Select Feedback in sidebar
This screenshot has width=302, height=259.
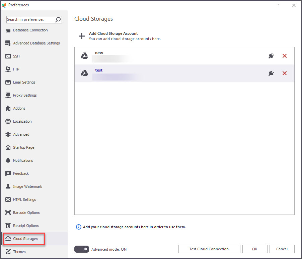[34, 173]
